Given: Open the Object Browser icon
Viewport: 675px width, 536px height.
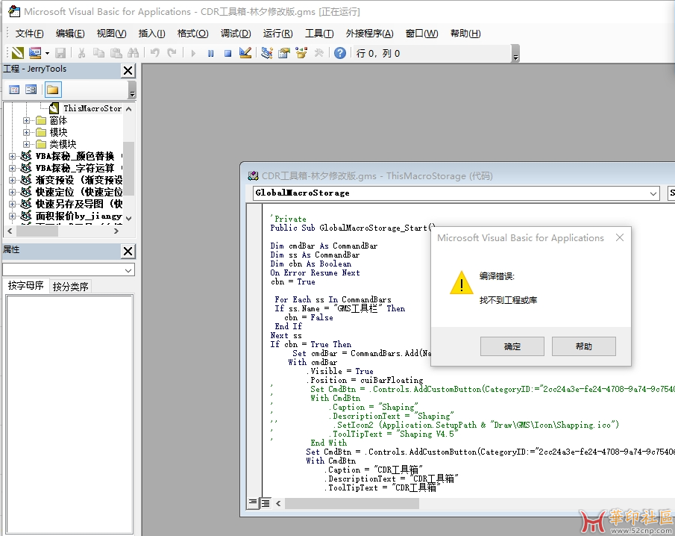Looking at the screenshot, I should pos(301,53).
